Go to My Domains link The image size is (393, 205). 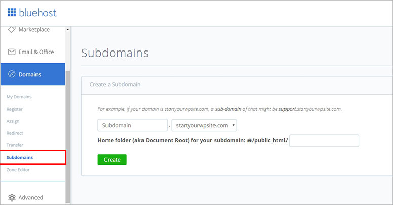click(19, 97)
